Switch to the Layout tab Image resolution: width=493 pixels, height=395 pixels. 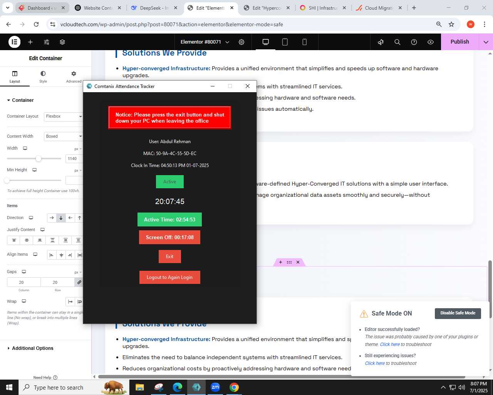coord(15,77)
